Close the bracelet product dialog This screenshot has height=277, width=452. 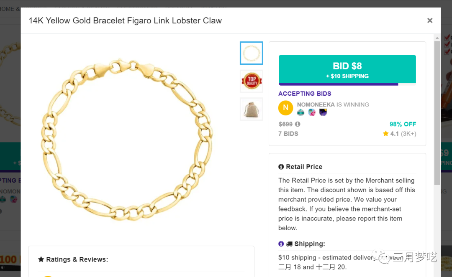coord(429,20)
